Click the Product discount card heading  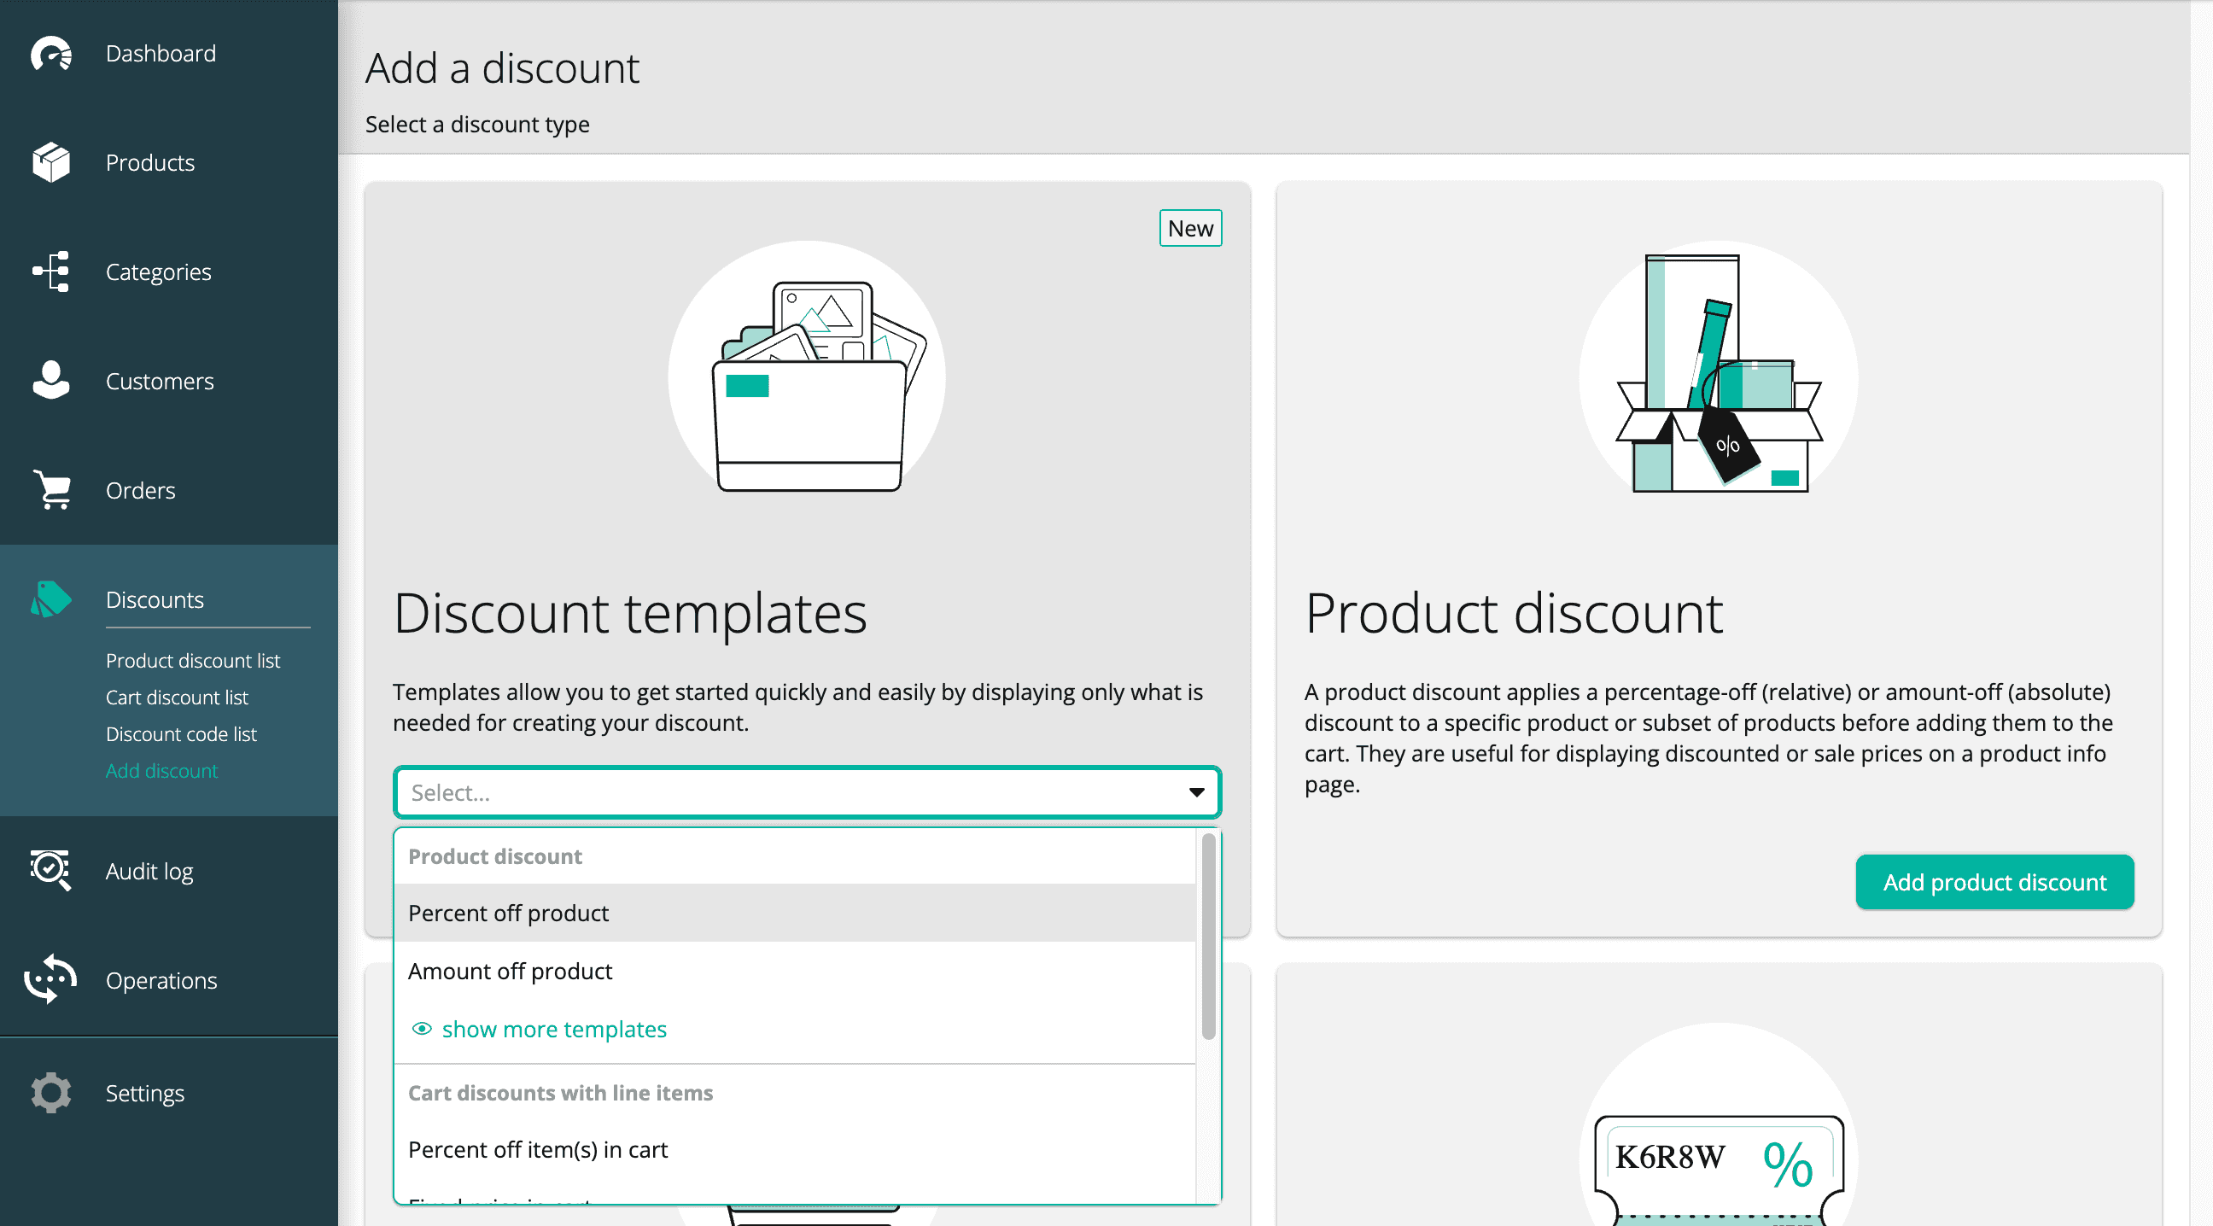[x=1514, y=612]
